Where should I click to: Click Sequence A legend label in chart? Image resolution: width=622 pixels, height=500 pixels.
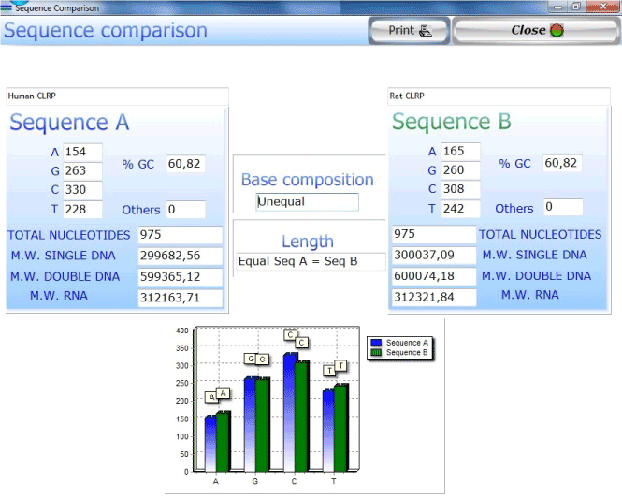click(x=407, y=343)
